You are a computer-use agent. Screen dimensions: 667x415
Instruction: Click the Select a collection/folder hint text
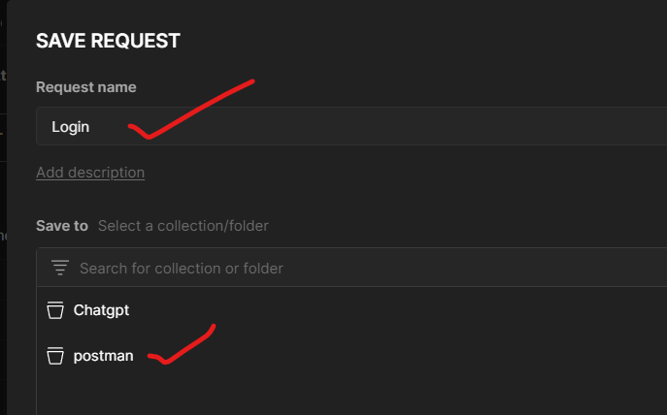pos(183,226)
